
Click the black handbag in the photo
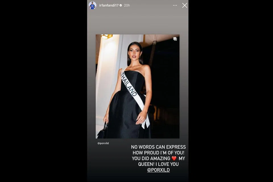coord(103,131)
